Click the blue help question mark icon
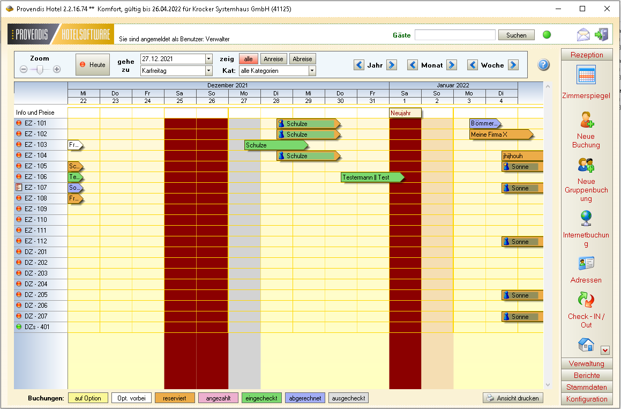 pyautogui.click(x=544, y=65)
